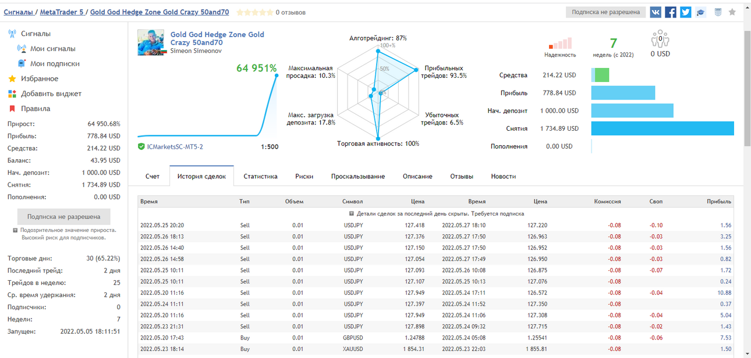Click the five-star rating under the title
This screenshot has width=751, height=358.
click(x=254, y=12)
